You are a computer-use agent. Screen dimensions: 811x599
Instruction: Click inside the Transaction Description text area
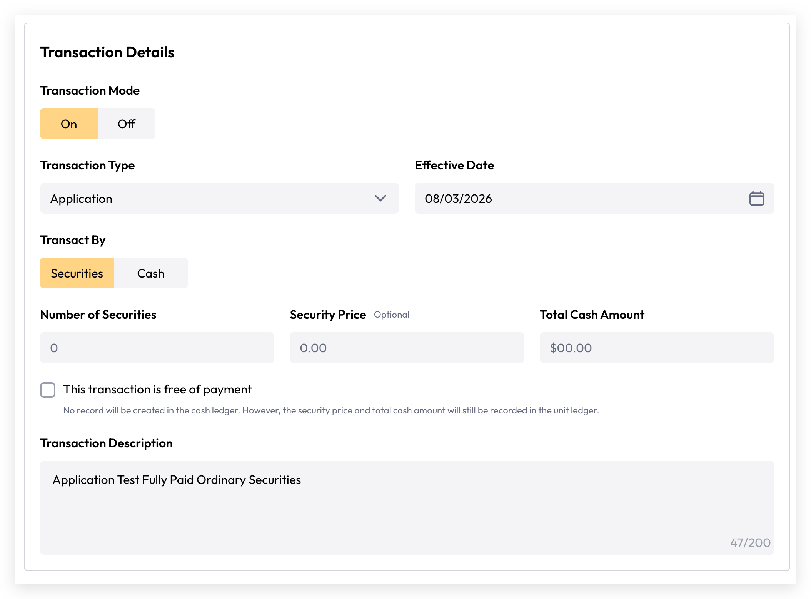[407, 507]
